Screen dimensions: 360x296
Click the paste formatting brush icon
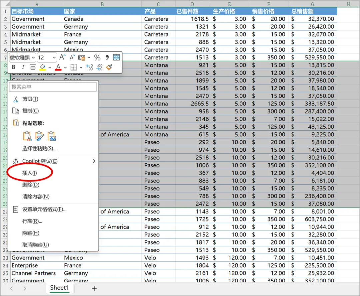[x=39, y=136]
